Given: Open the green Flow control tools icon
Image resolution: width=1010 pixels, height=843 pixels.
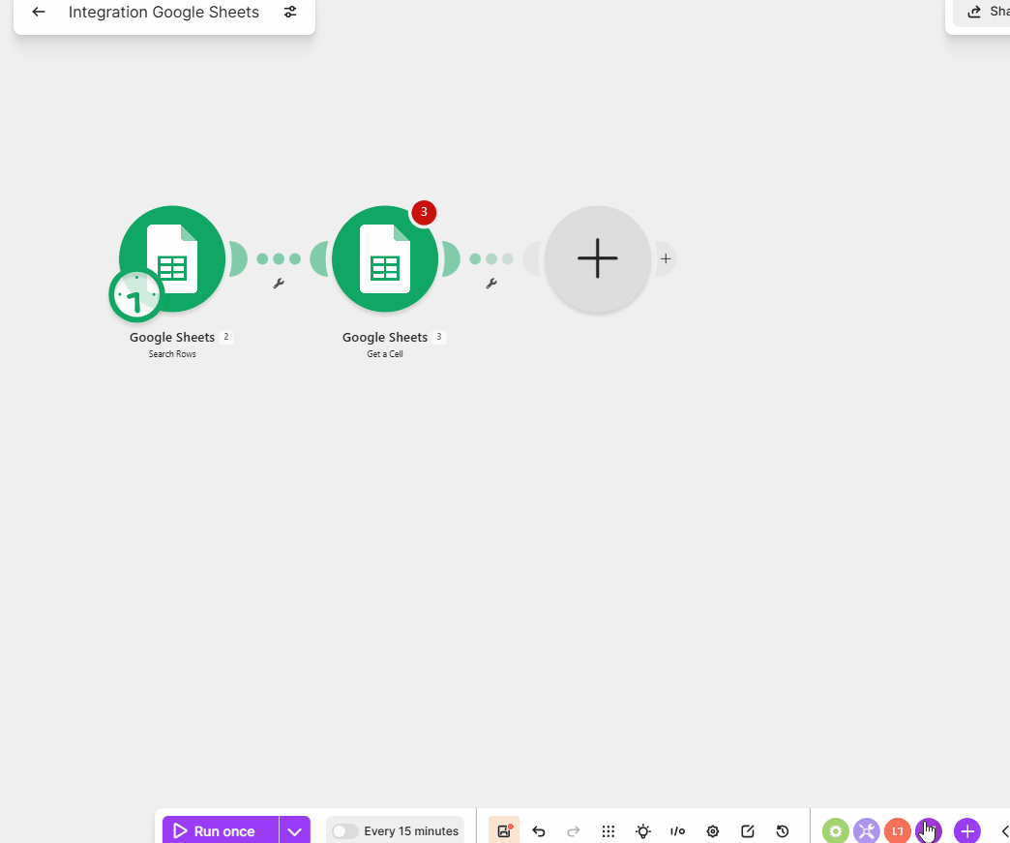Looking at the screenshot, I should [x=836, y=830].
